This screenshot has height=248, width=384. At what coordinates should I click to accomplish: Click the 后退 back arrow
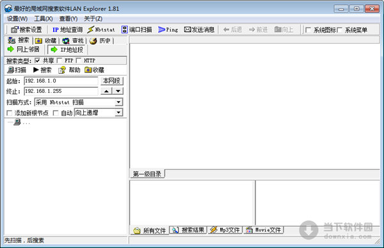pos(232,29)
